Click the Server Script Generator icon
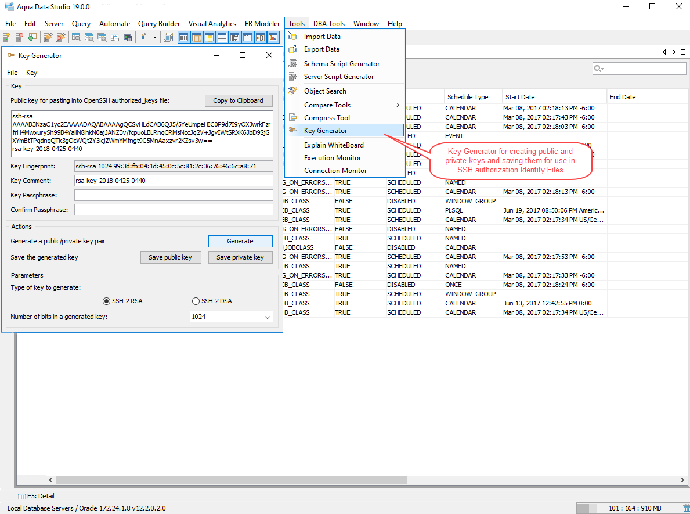The height and width of the screenshot is (514, 690). click(292, 77)
